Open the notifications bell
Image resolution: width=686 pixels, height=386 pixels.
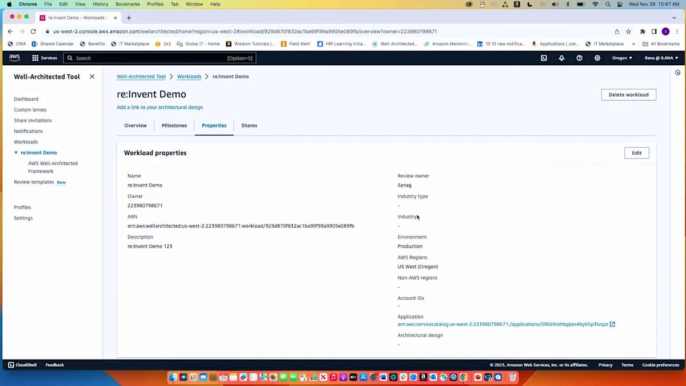pos(561,58)
